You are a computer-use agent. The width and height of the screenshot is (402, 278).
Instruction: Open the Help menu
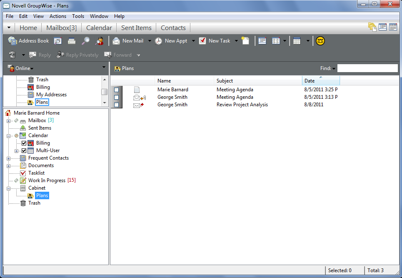tap(119, 16)
